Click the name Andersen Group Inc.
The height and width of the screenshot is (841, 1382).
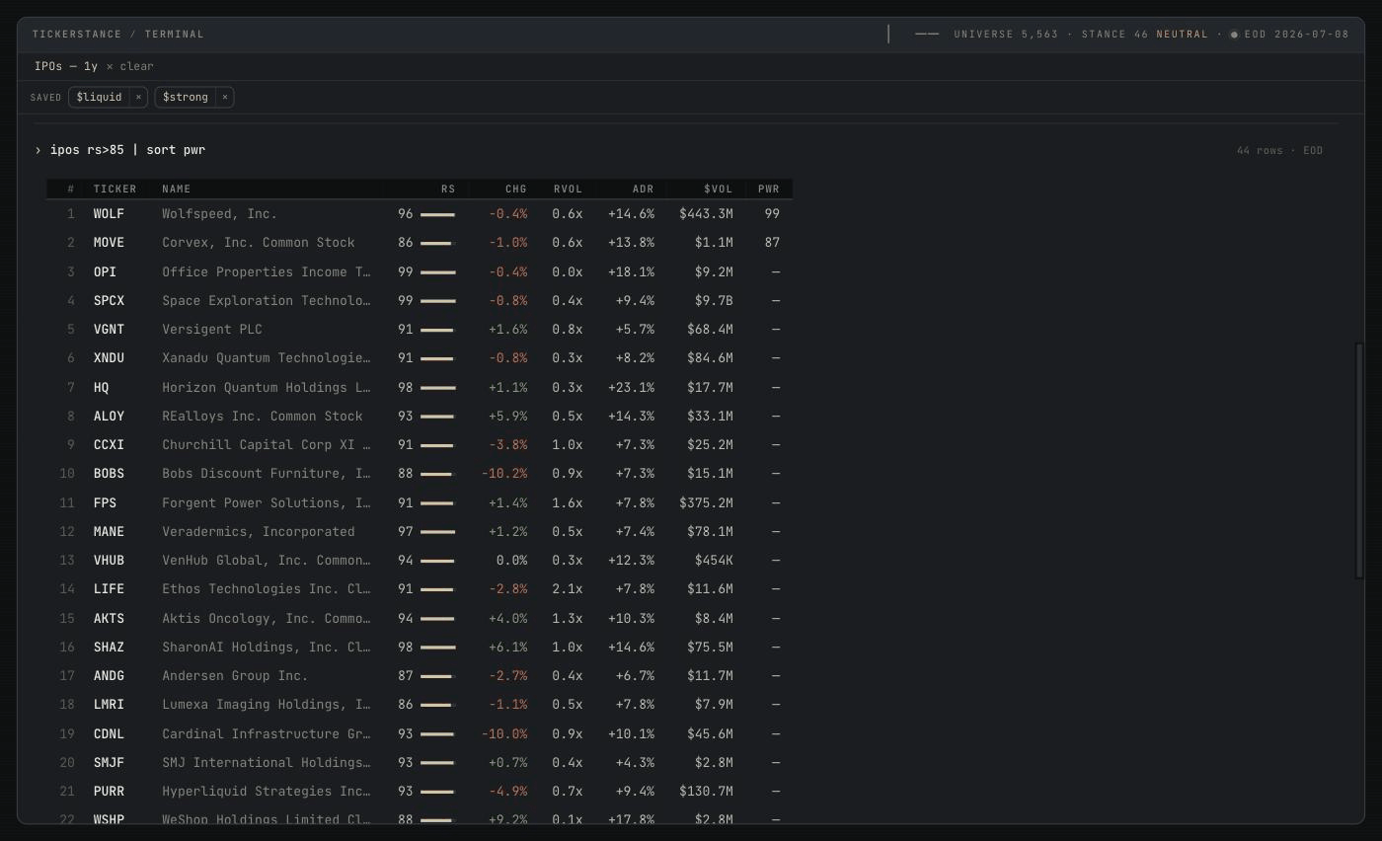pos(235,676)
